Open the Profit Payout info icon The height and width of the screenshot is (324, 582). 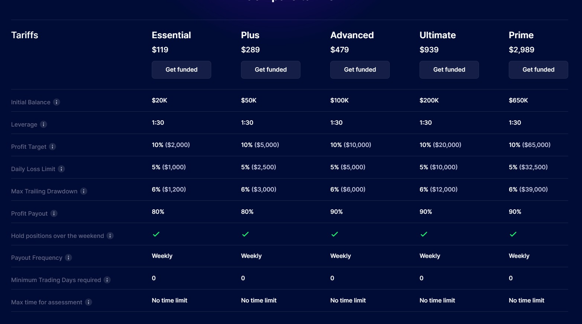[x=54, y=213]
